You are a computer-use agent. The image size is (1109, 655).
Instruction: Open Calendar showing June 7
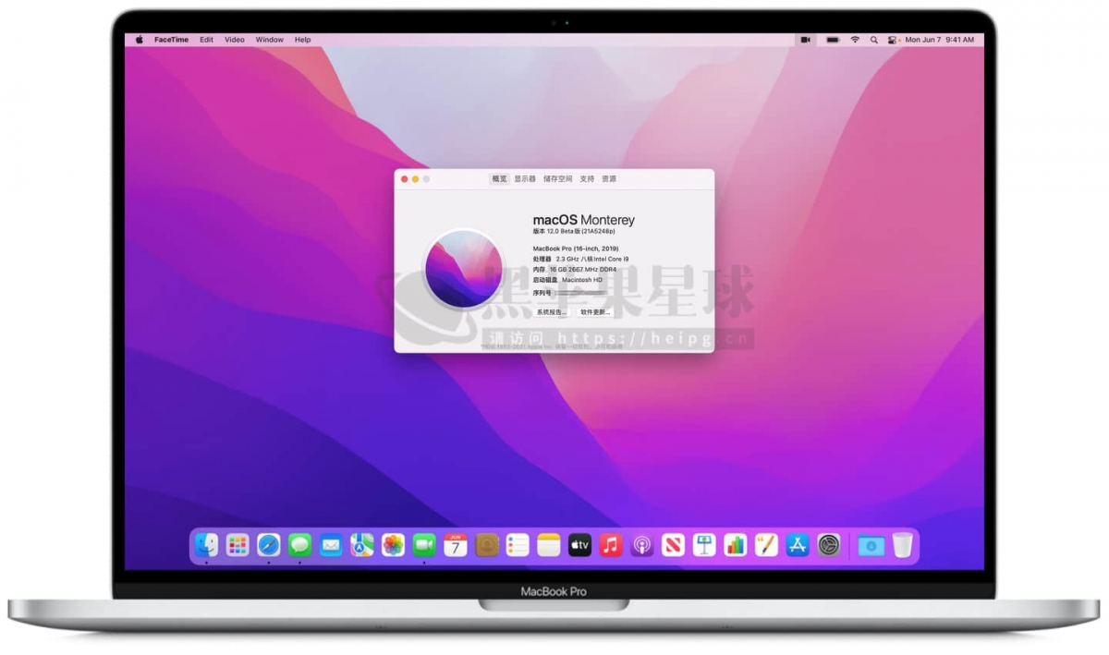[x=454, y=545]
